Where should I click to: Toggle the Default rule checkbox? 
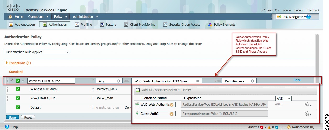(x=18, y=107)
